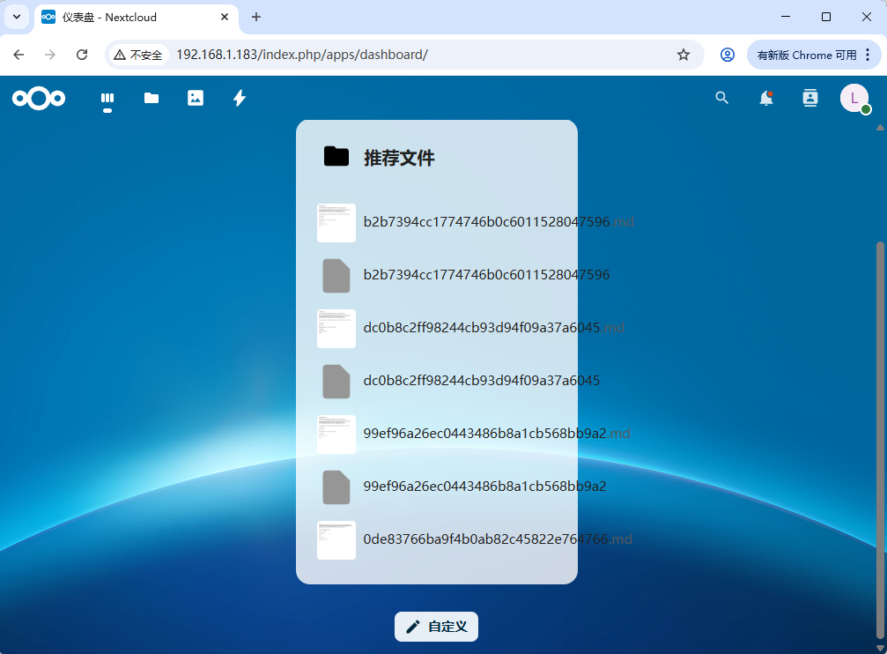The image size is (887, 654).
Task: Open a new tab with plus button
Action: click(x=256, y=17)
